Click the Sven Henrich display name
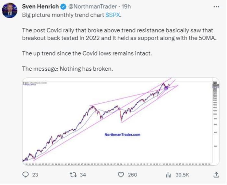 [x=41, y=6]
